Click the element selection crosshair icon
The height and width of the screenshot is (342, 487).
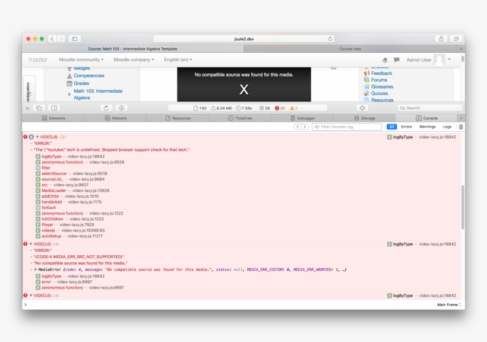click(x=362, y=108)
